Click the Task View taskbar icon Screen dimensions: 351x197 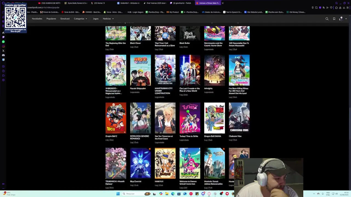pyautogui.click(x=154, y=194)
